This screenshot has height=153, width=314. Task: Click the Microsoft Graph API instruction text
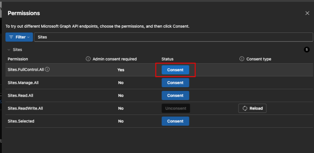tap(97, 26)
